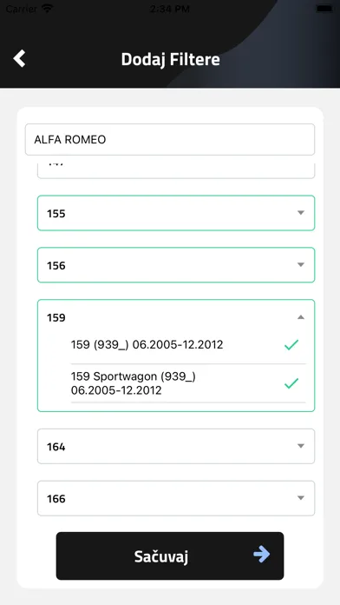Expand the 166 model dropdown arrow
This screenshot has width=340, height=605.
tap(301, 498)
